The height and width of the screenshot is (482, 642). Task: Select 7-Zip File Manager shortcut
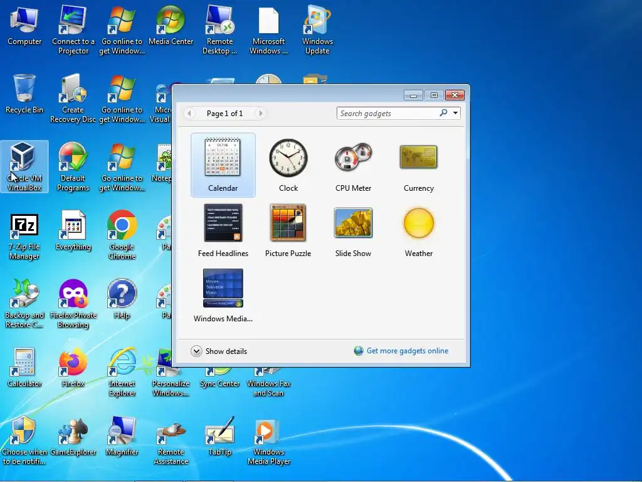(24, 236)
